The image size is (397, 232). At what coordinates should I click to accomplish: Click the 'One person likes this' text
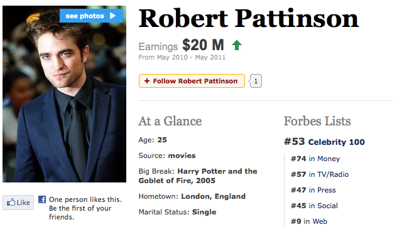click(x=85, y=199)
